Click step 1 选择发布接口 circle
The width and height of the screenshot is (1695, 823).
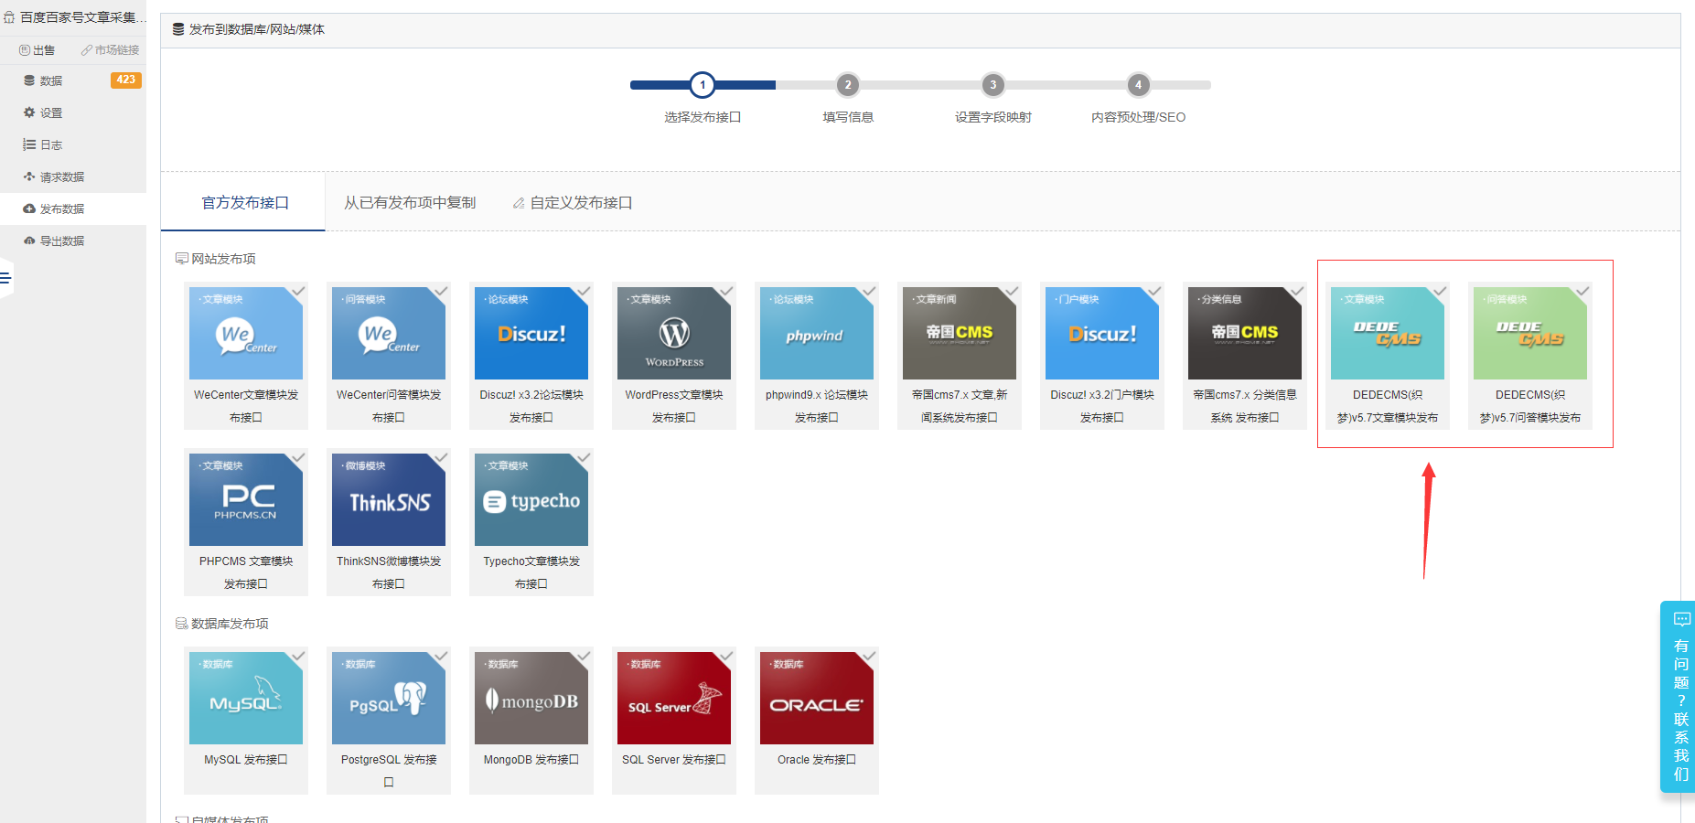click(x=703, y=85)
